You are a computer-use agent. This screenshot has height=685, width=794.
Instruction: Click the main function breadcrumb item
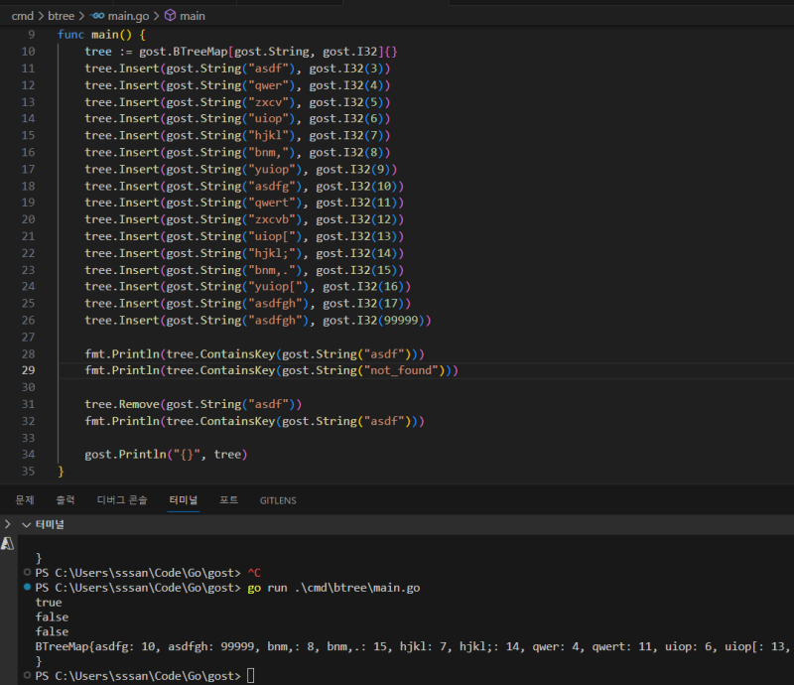(x=193, y=16)
